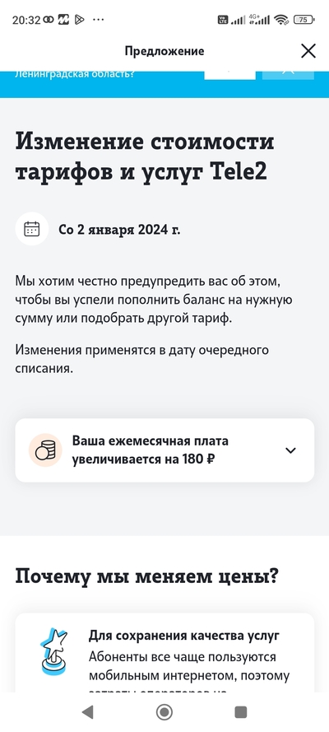Tap the 'Со 2 января 2024 г.' date label
Screen dimensions: 329x732
119,230
